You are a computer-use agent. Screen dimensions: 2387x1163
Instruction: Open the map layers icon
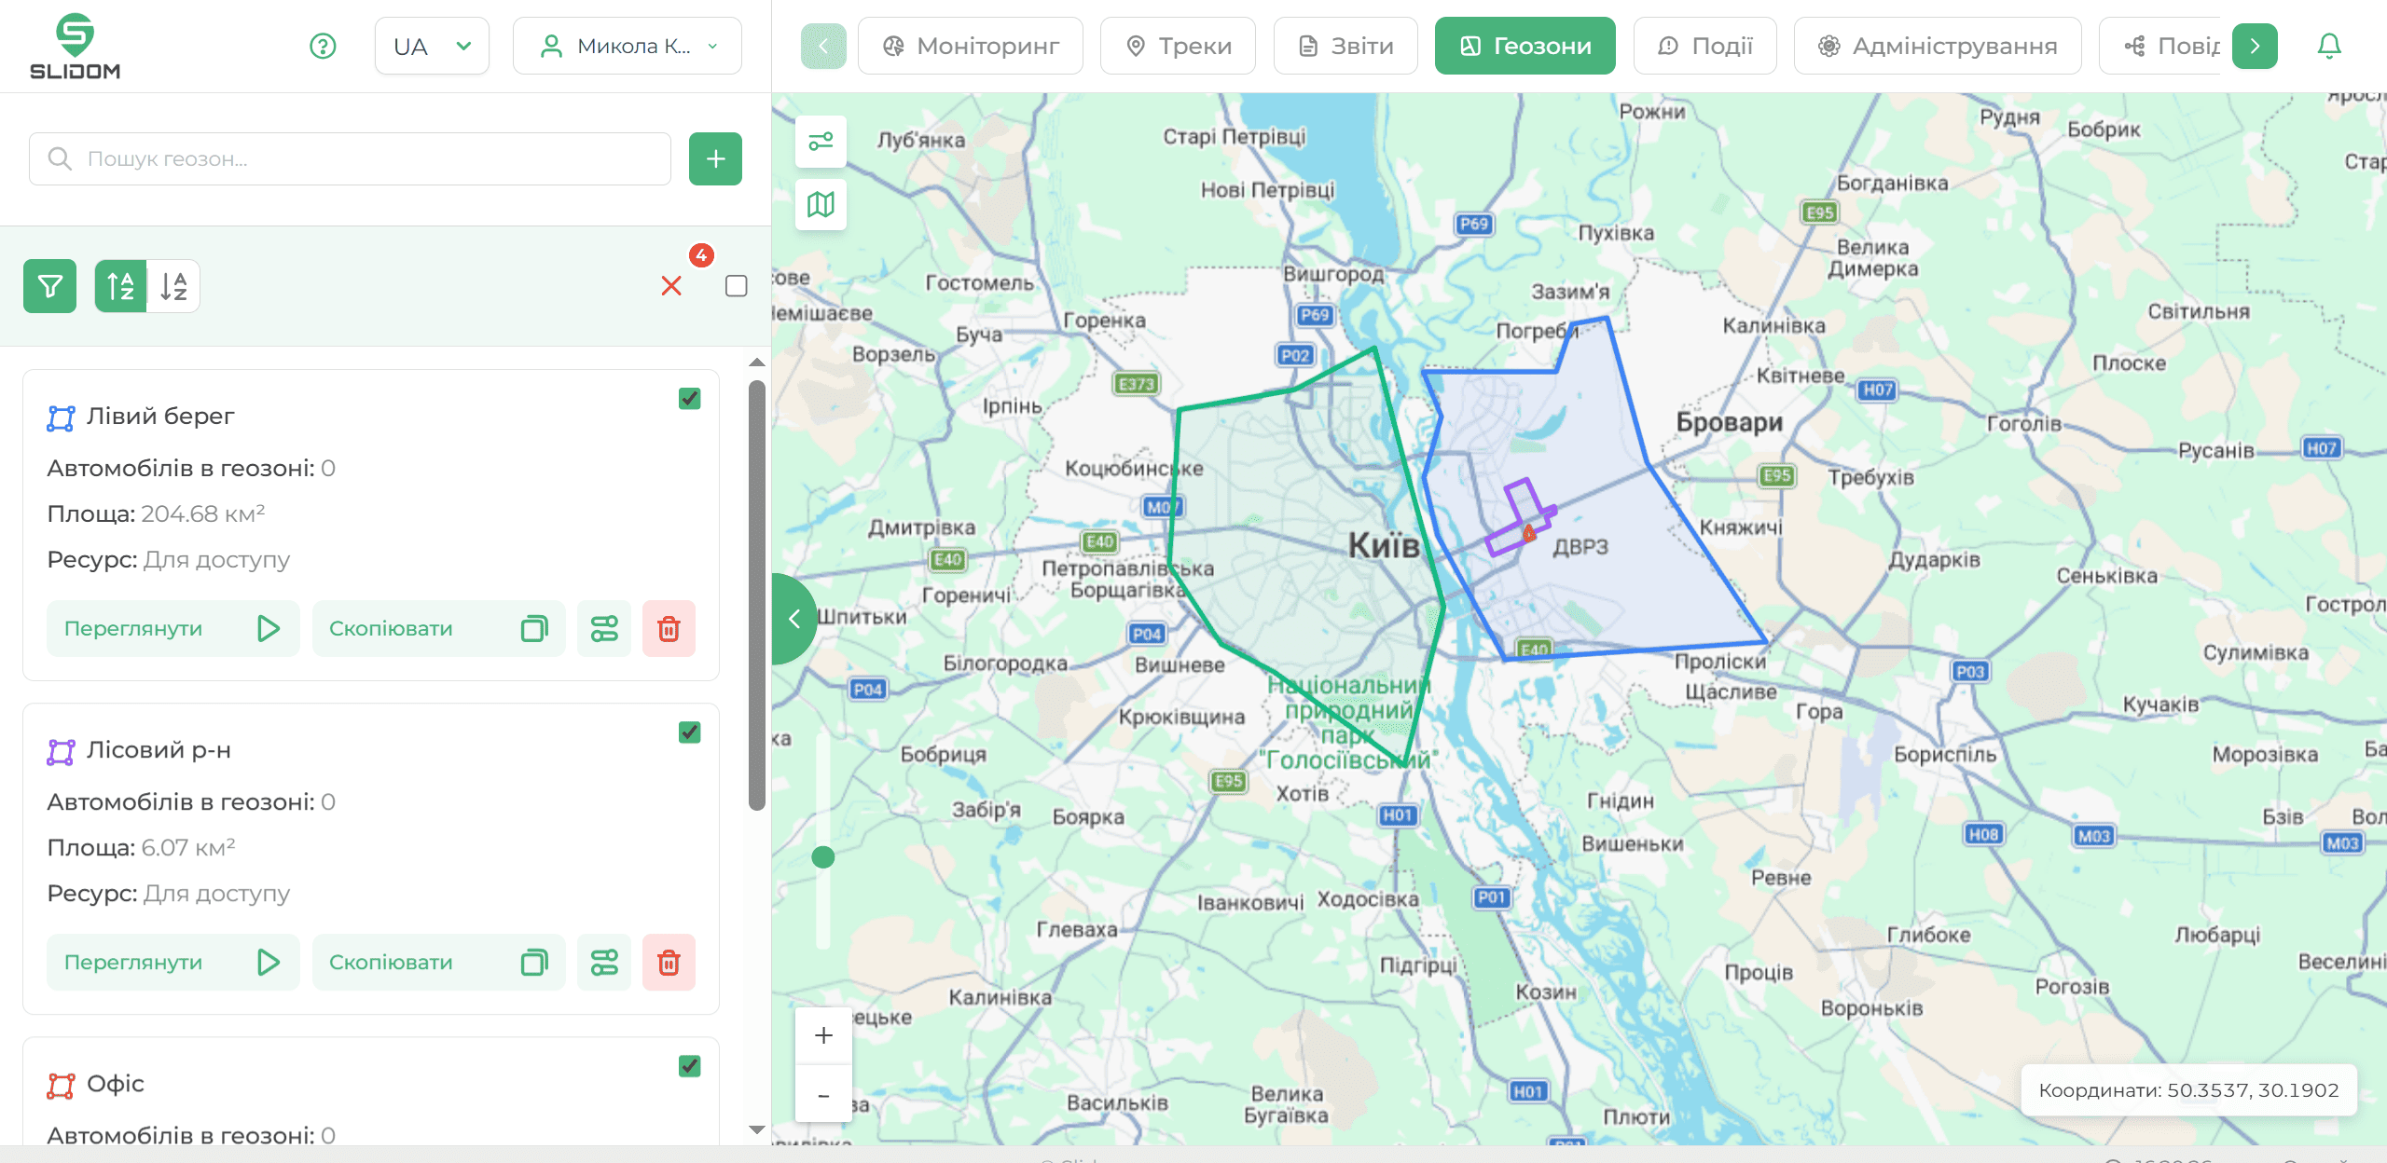point(821,204)
